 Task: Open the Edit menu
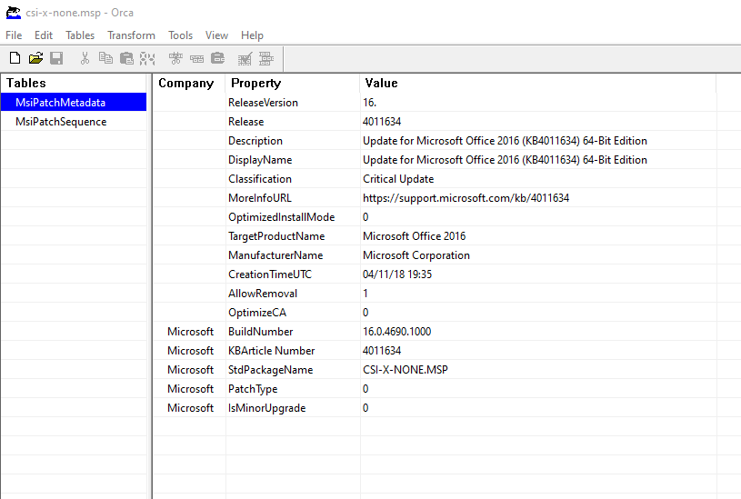44,35
